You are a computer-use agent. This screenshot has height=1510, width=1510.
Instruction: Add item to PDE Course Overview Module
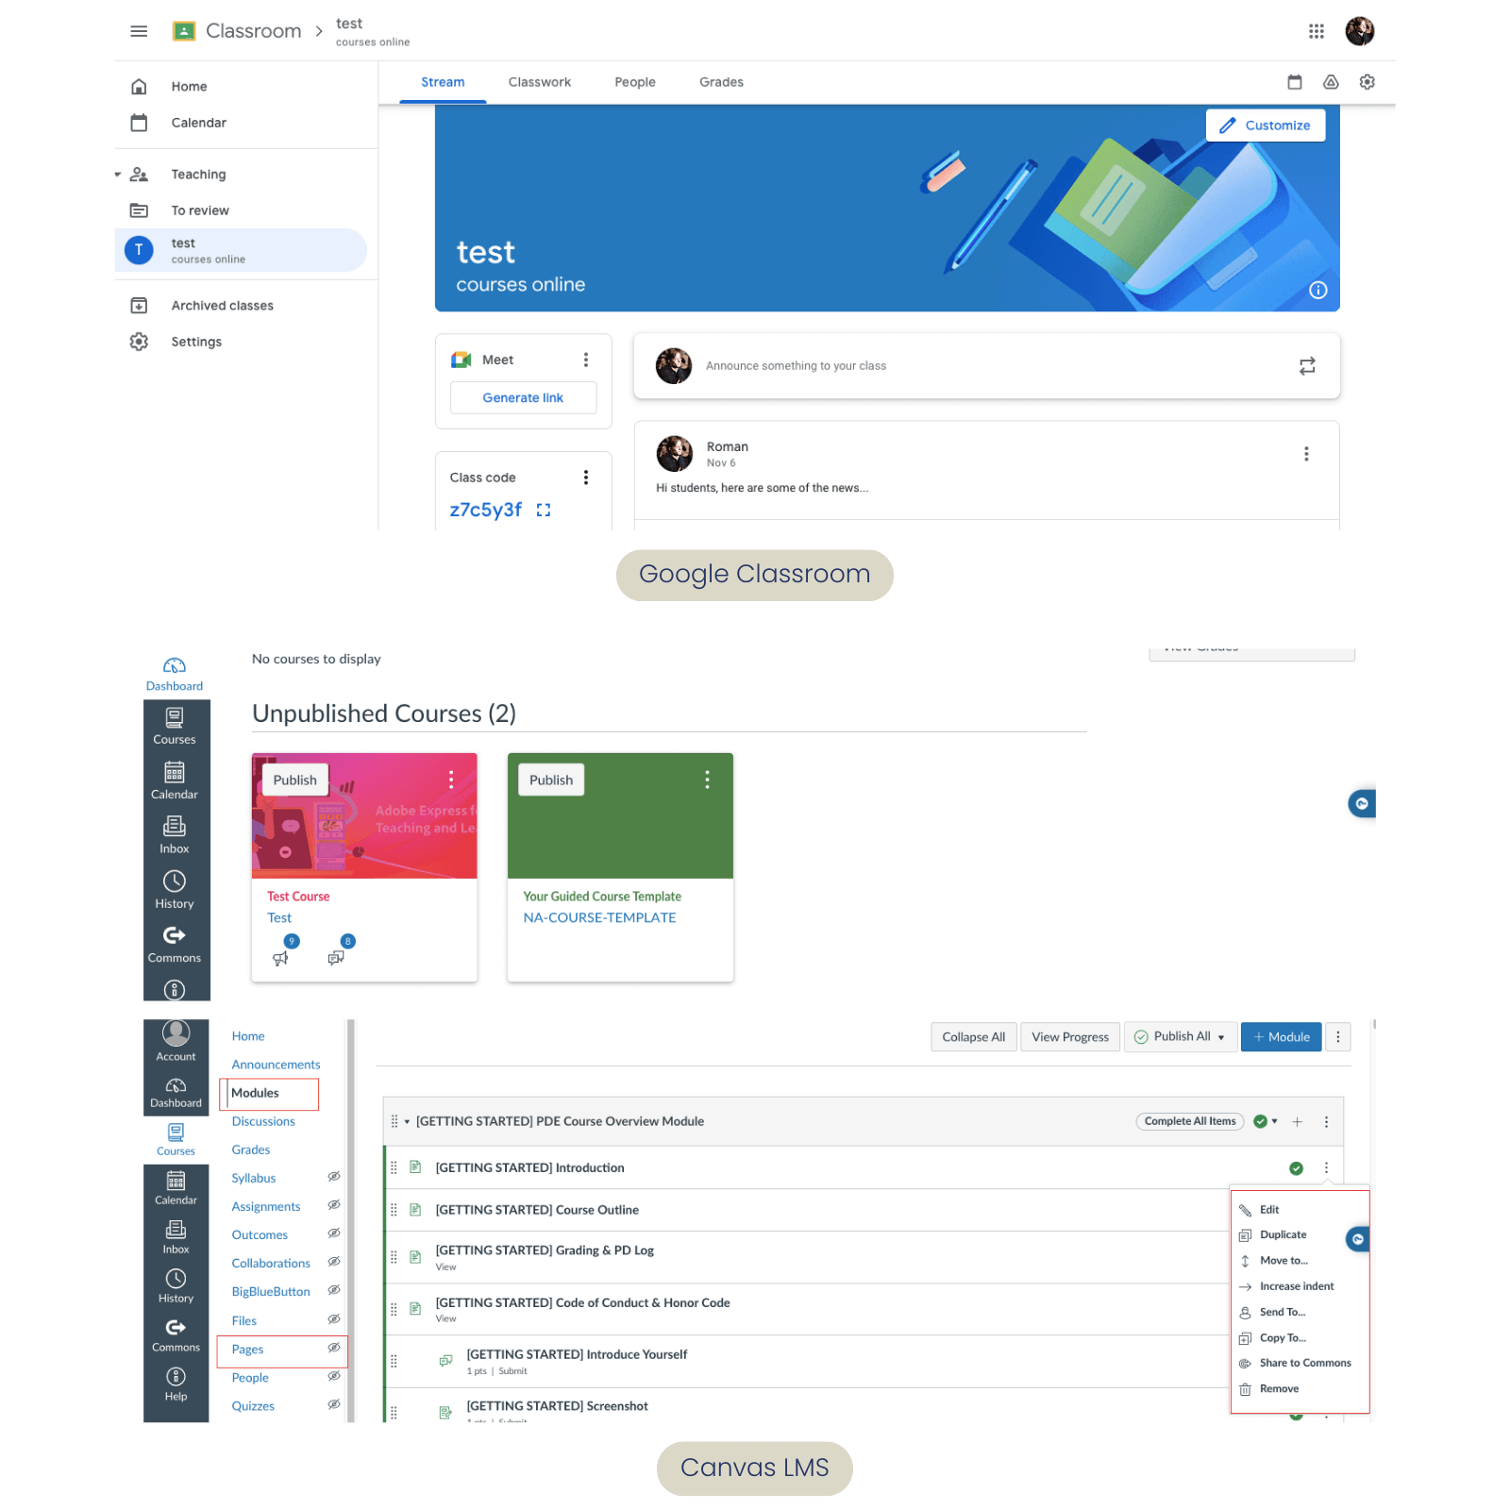(1297, 1122)
